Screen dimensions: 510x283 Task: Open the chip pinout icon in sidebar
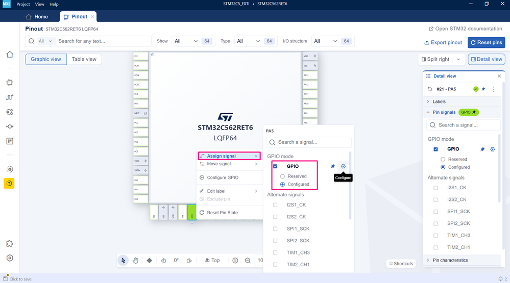tap(10, 83)
